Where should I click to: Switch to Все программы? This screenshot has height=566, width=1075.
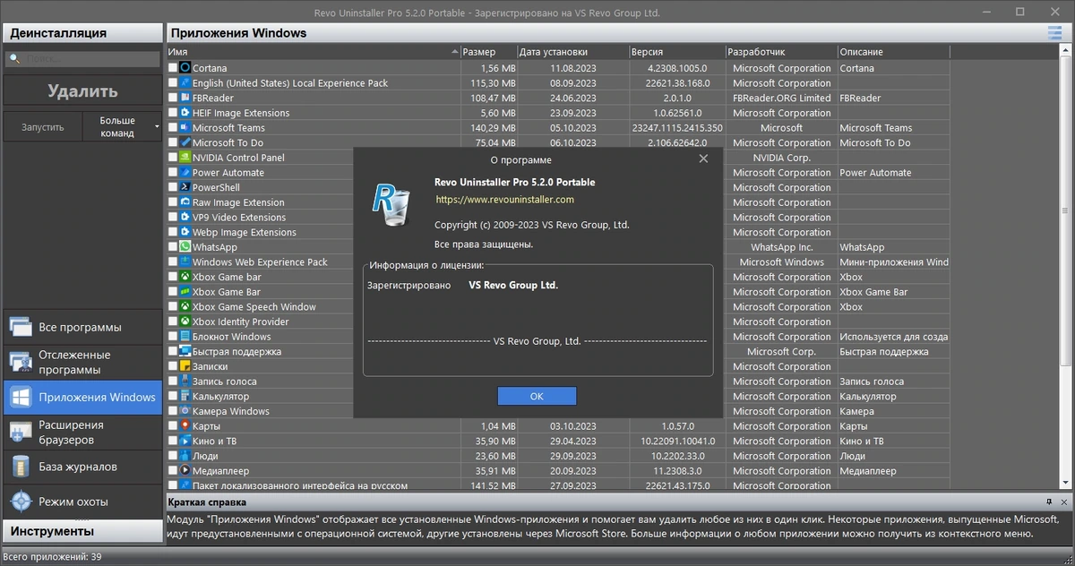(82, 327)
